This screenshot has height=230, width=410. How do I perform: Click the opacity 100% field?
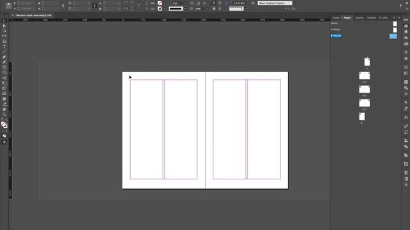pos(200,8)
